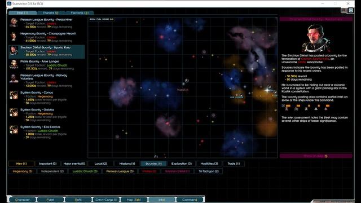Filter by Sindrian Diktat faction
The height and width of the screenshot is (203, 361).
(x=177, y=171)
